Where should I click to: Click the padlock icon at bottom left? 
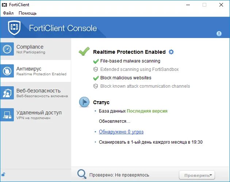pos(4,175)
